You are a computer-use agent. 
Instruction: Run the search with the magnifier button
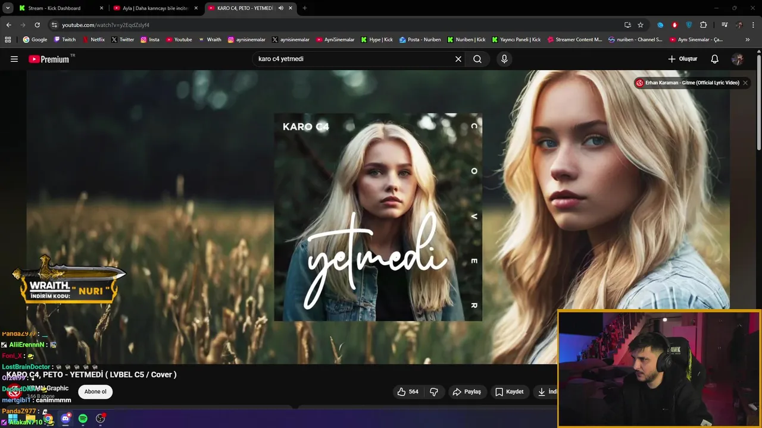click(477, 59)
